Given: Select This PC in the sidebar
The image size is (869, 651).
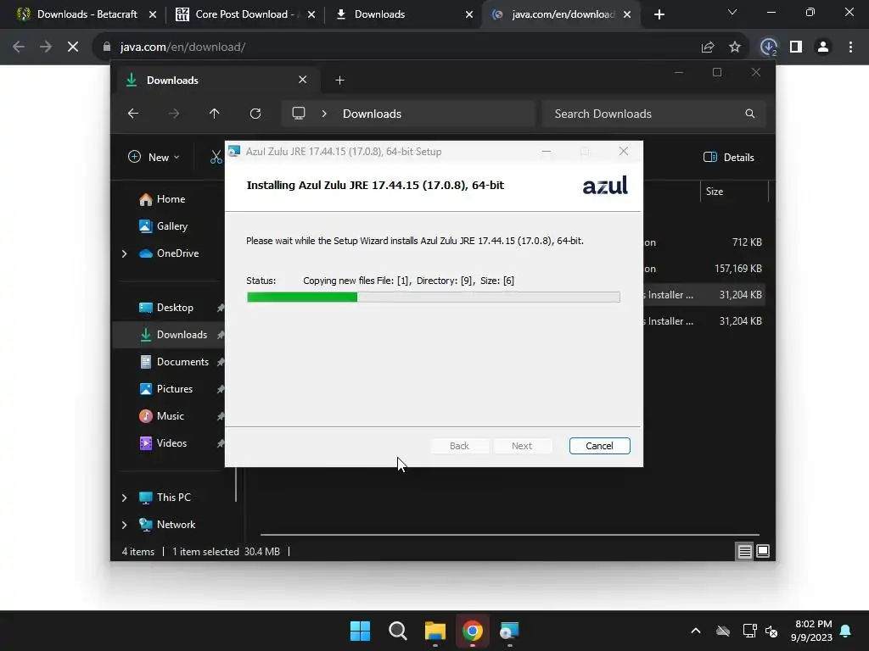Looking at the screenshot, I should 165,497.
